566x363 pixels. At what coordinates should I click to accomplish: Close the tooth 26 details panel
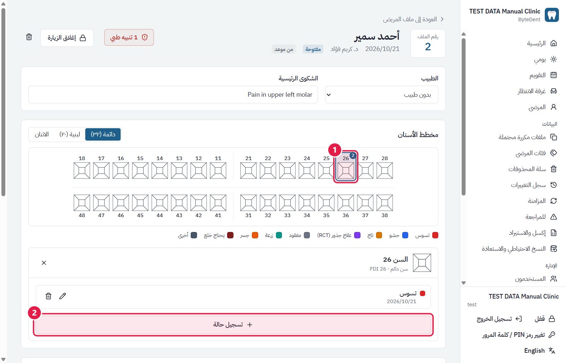tap(44, 263)
